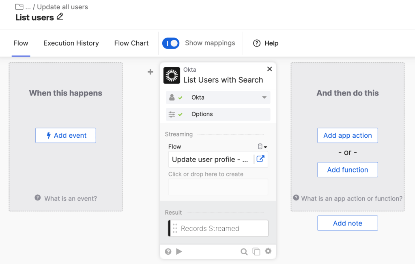Switch to the Execution History tab
415x264 pixels.
tap(71, 43)
